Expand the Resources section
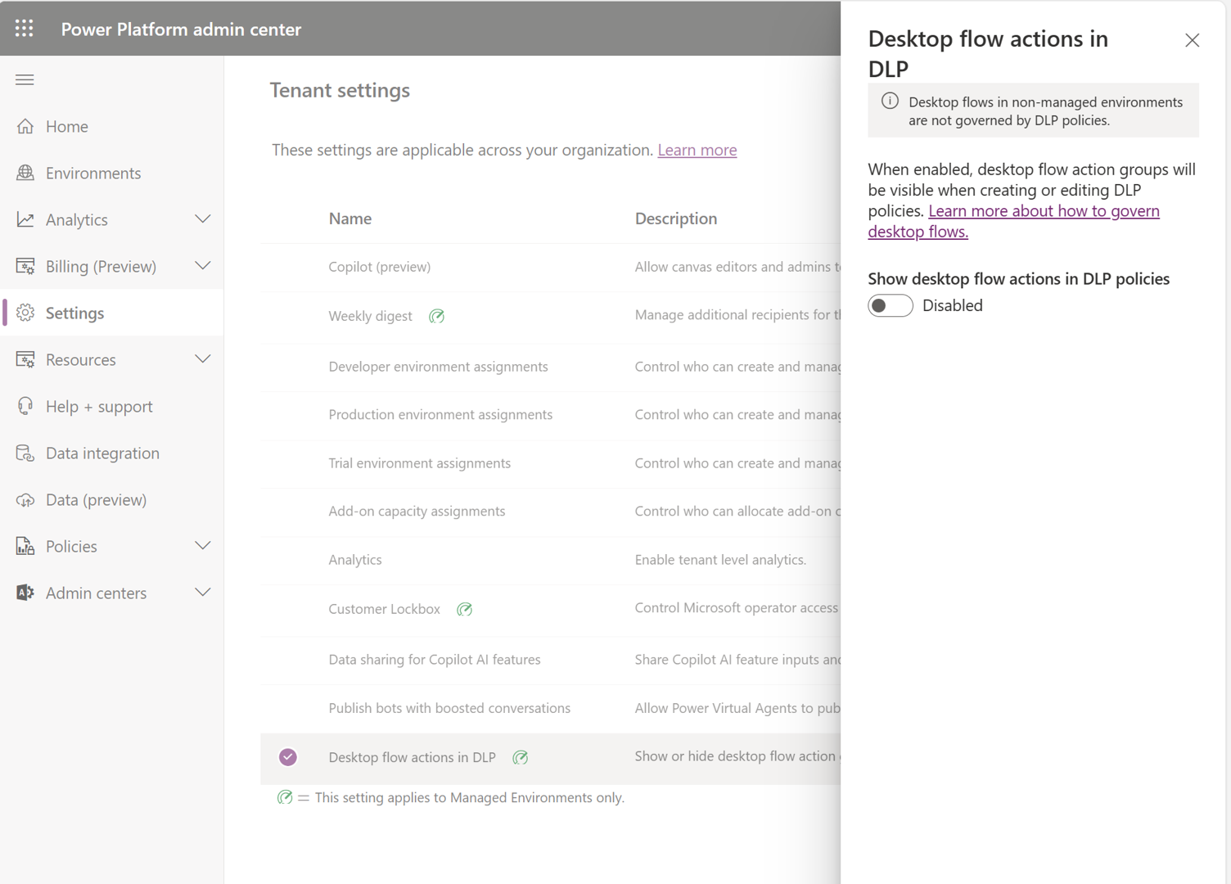 [x=202, y=359]
